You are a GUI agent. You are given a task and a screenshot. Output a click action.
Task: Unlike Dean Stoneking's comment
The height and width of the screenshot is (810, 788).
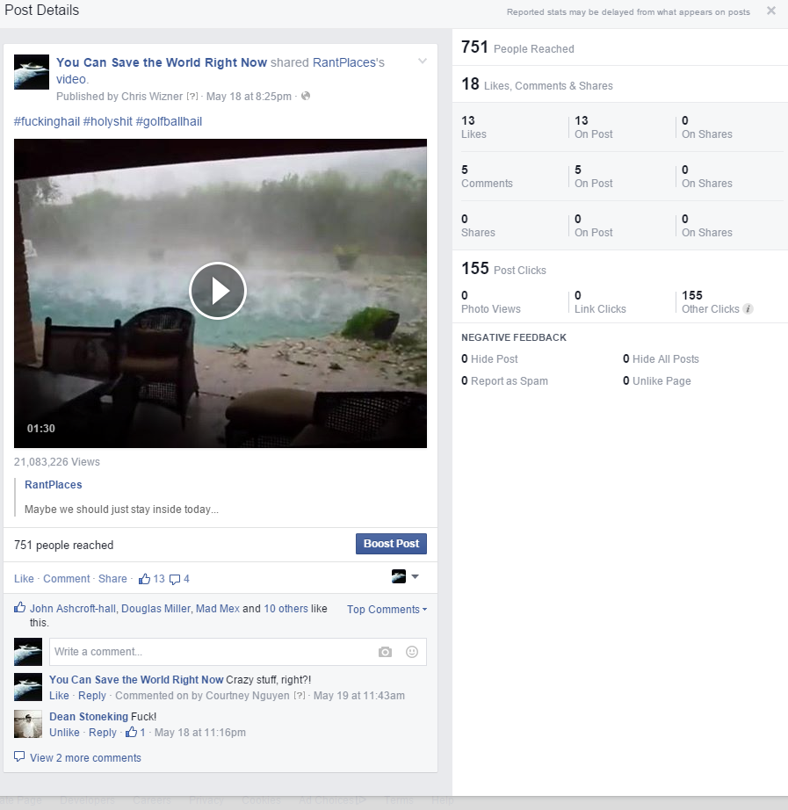64,733
